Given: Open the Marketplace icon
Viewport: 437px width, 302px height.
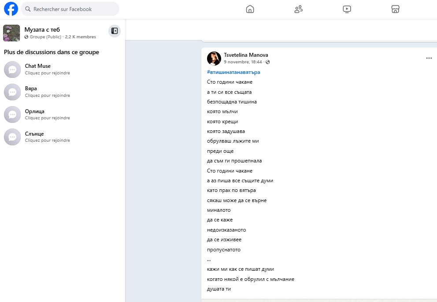Looking at the screenshot, I should tap(396, 9).
